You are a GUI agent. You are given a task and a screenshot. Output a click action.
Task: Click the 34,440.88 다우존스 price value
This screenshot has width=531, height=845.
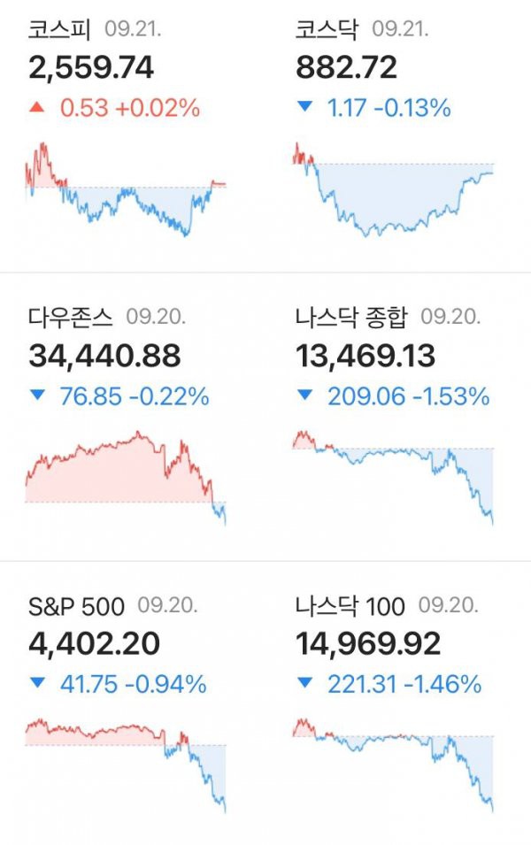[x=104, y=357]
